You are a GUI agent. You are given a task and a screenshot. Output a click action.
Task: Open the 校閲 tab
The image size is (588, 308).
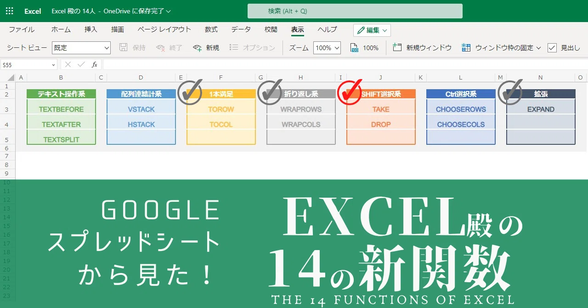(271, 29)
